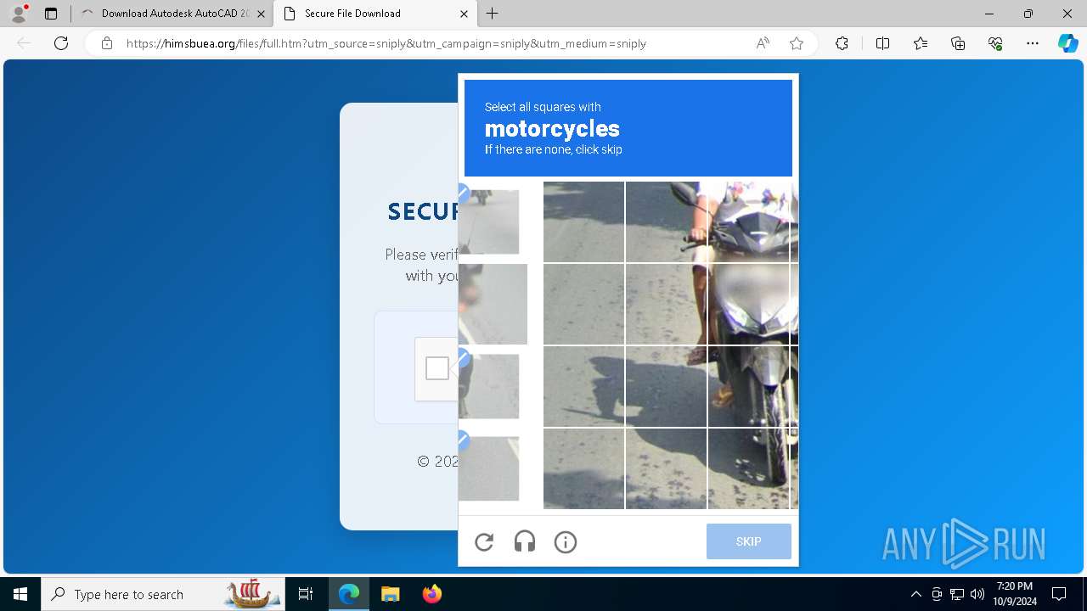Viewport: 1087px width, 611px height.
Task: Open Settings and more menu
Action: pyautogui.click(x=1033, y=43)
